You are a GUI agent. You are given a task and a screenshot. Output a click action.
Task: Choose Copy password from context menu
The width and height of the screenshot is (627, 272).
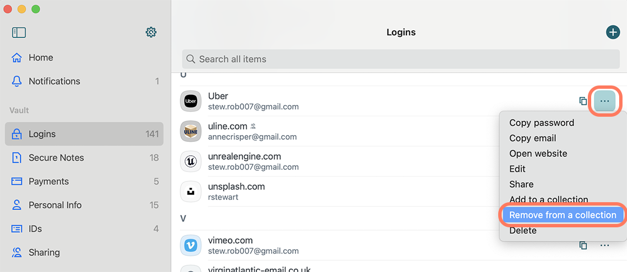click(x=541, y=122)
